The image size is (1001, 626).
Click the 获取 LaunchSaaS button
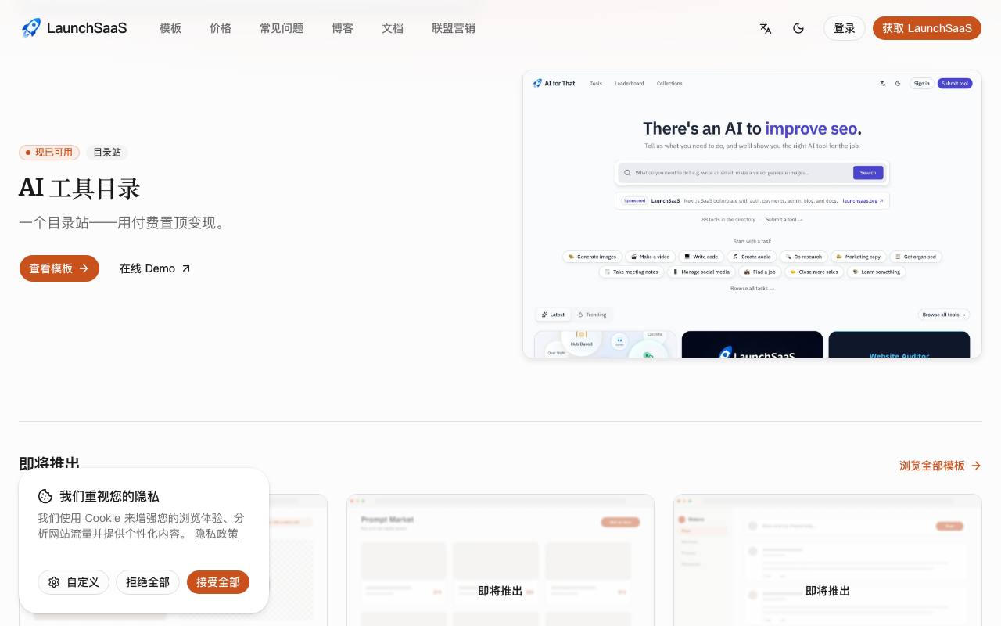tap(927, 28)
